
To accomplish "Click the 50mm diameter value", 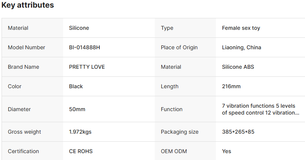I will click(77, 109).
